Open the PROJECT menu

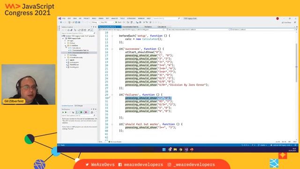(86, 19)
